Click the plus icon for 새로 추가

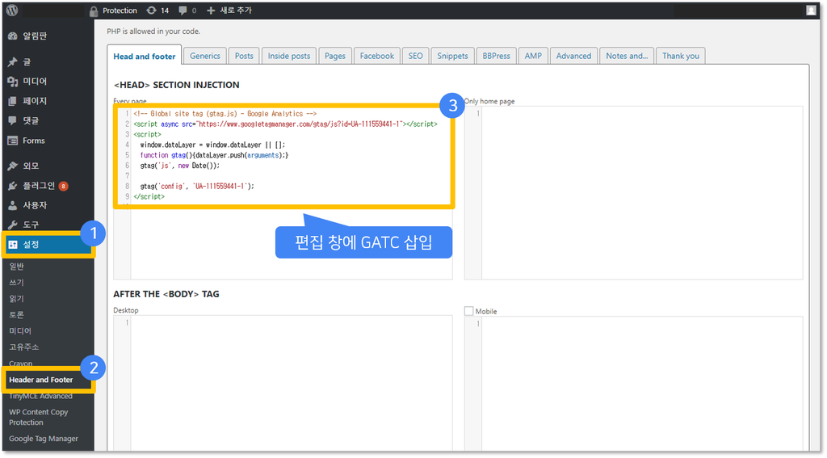pyautogui.click(x=211, y=10)
